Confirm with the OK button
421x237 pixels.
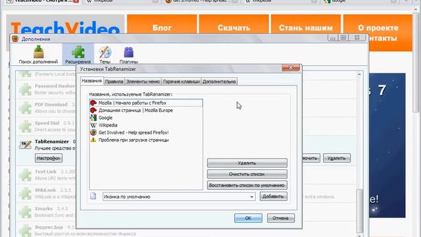coord(248,218)
